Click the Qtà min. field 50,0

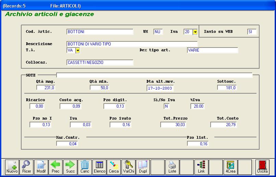(99, 87)
